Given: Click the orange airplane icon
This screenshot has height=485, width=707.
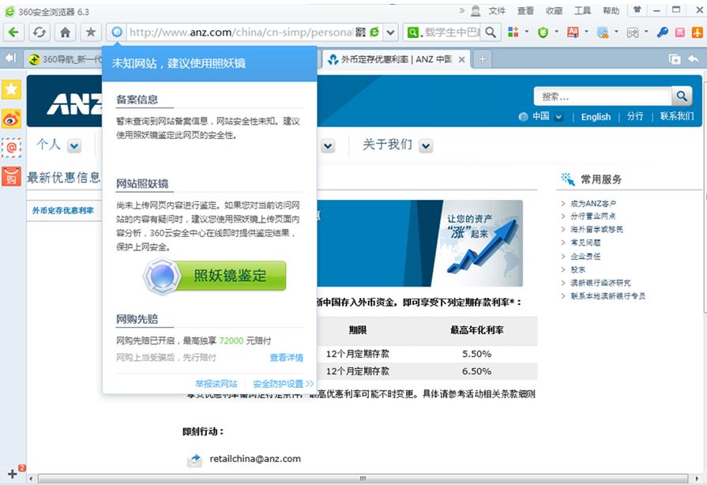Looking at the screenshot, I should pos(697,32).
